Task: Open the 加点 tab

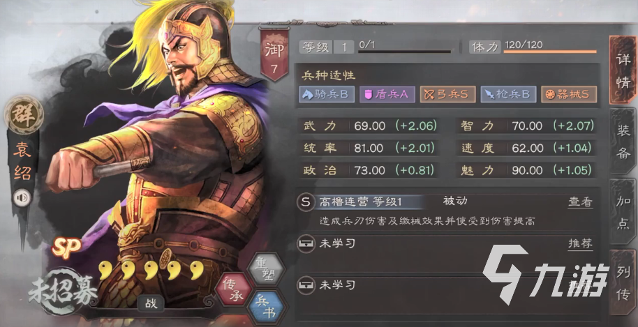Action: coord(623,212)
